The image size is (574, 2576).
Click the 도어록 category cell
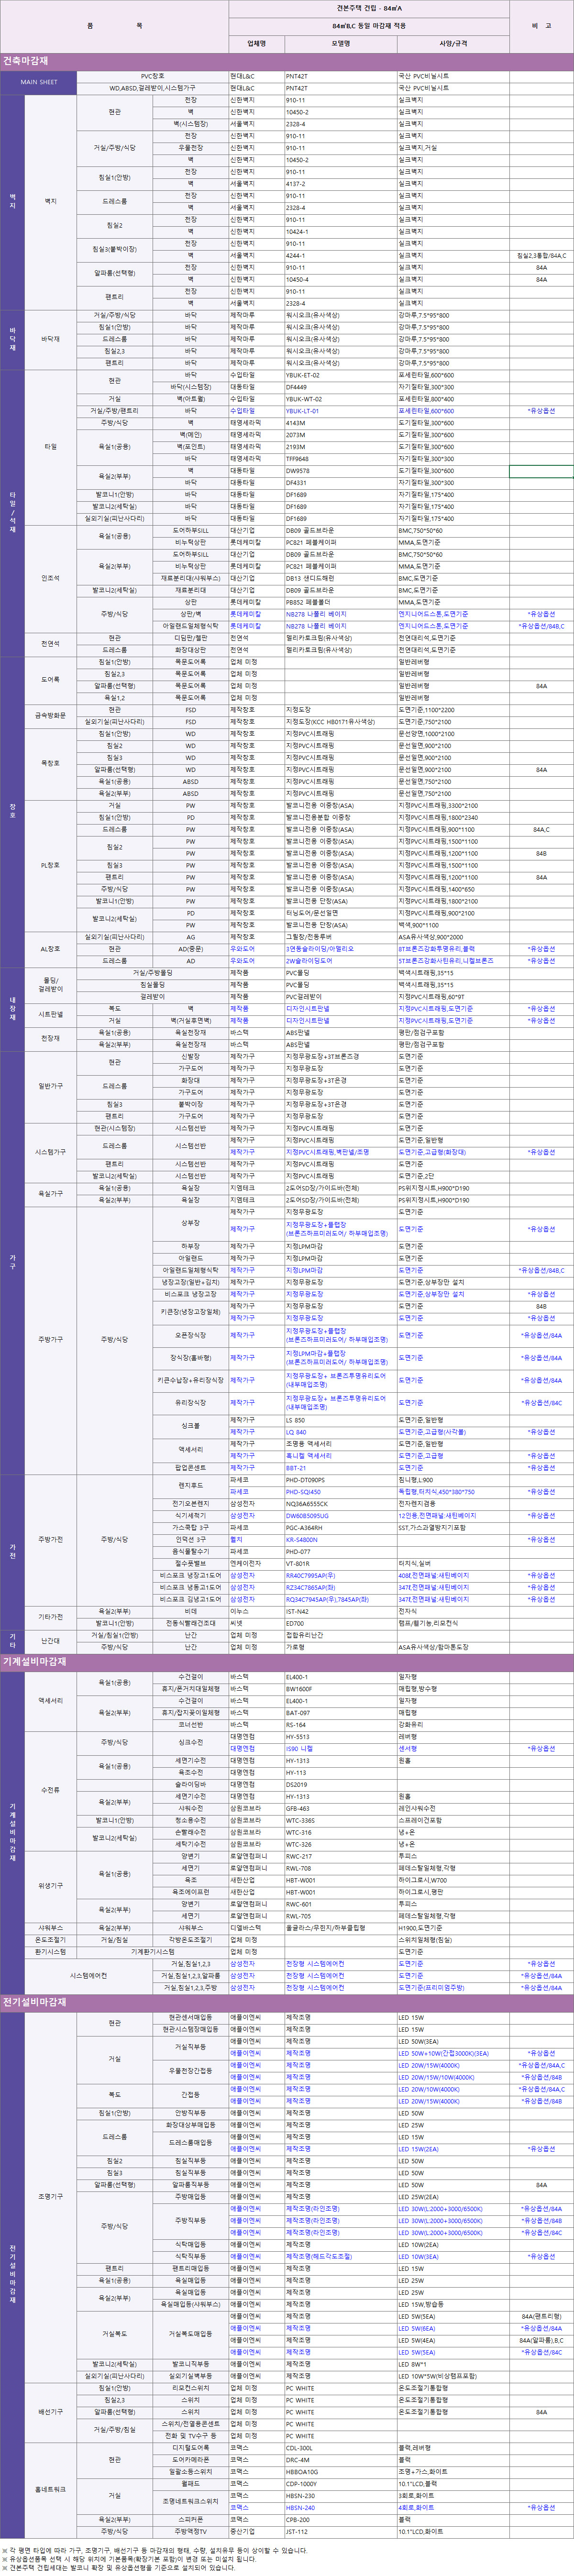[51, 680]
